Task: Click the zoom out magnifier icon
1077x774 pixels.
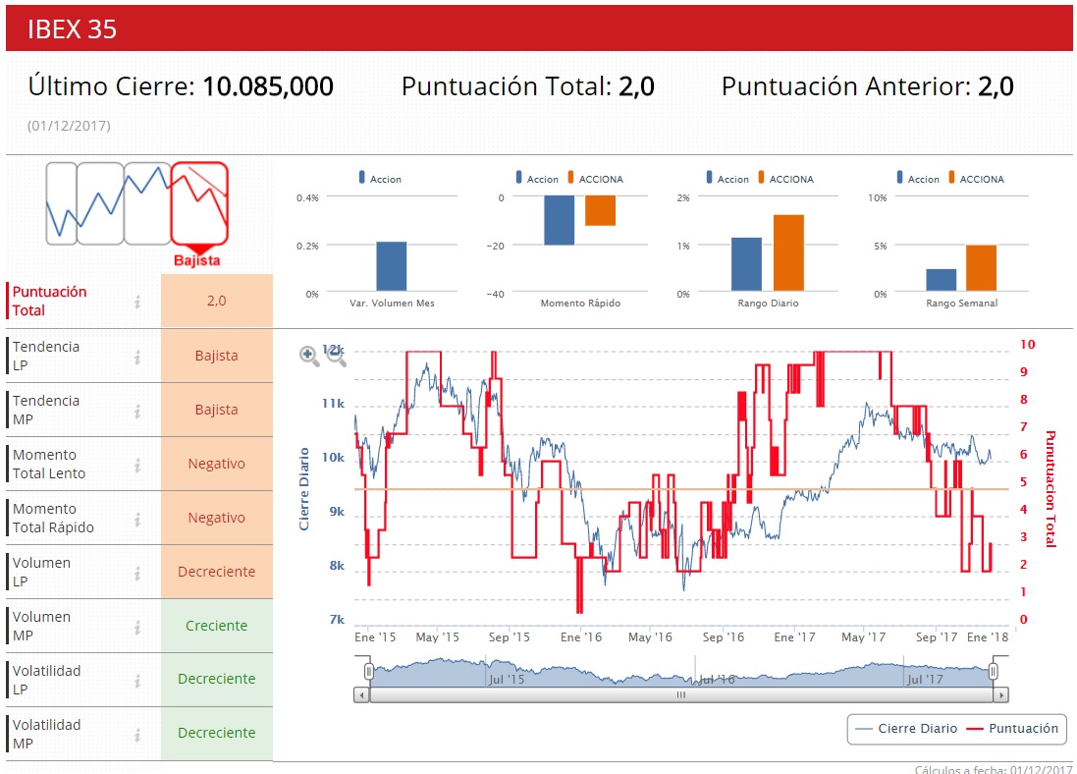Action: [x=336, y=356]
